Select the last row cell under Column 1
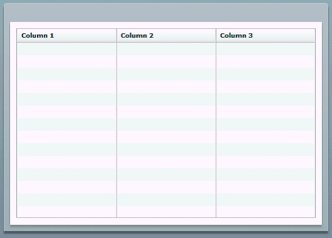The width and height of the screenshot is (332, 238). [x=67, y=212]
